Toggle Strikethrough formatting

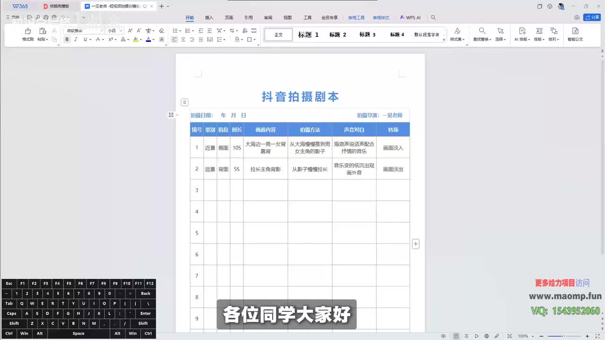pyautogui.click(x=98, y=40)
